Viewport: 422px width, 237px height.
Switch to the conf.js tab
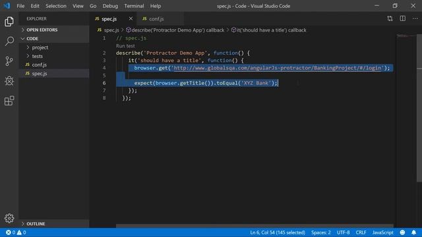coord(160,19)
